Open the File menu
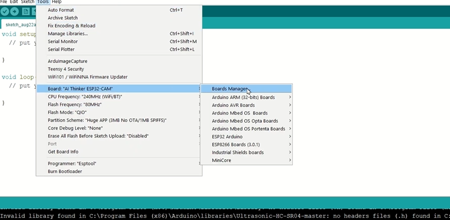This screenshot has height=220, width=450. tap(4, 2)
